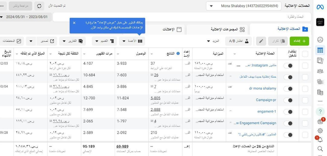
Task: Open the account profile thumbnail in the sidebar
Action: pyautogui.click(x=320, y=22)
